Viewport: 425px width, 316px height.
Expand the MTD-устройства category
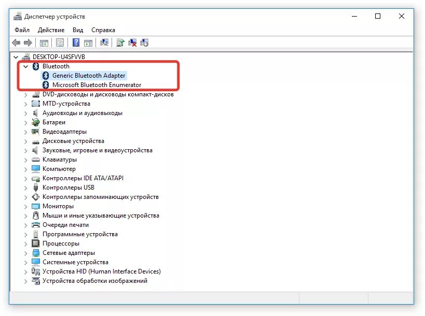click(x=26, y=104)
